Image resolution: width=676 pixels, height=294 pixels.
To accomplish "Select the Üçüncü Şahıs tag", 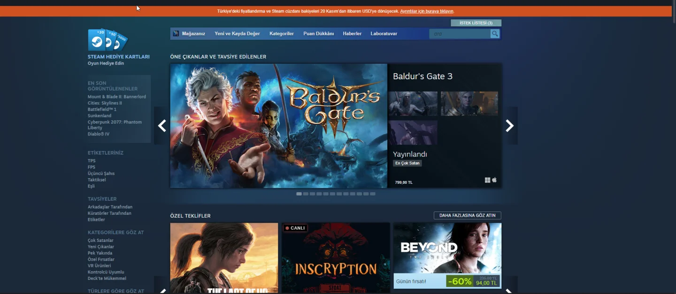I will [x=101, y=173].
